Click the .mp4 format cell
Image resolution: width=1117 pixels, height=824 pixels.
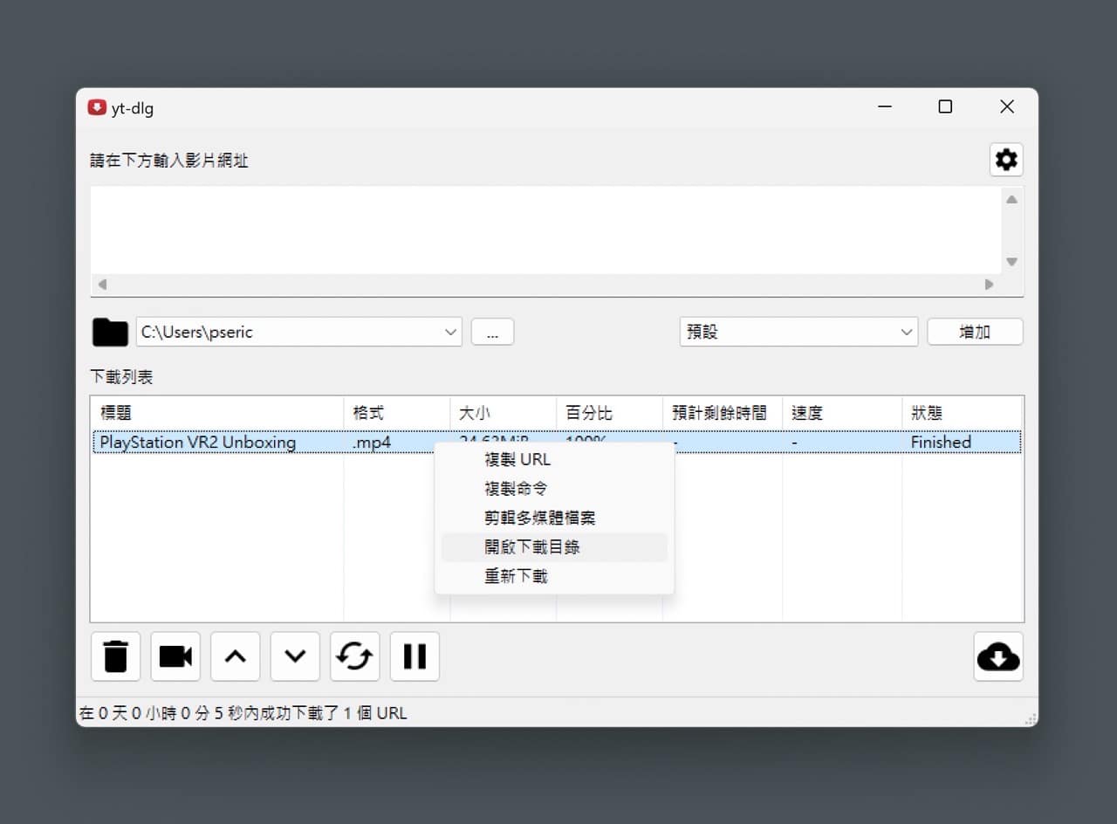coord(372,442)
